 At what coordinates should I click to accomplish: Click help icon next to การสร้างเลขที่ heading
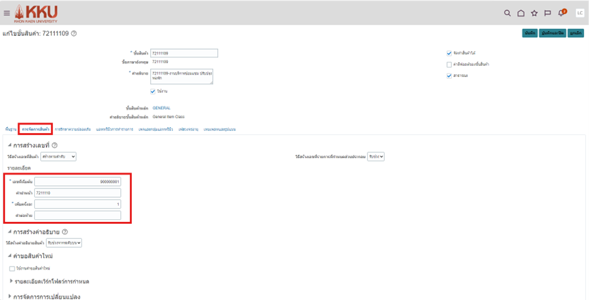[54, 145]
